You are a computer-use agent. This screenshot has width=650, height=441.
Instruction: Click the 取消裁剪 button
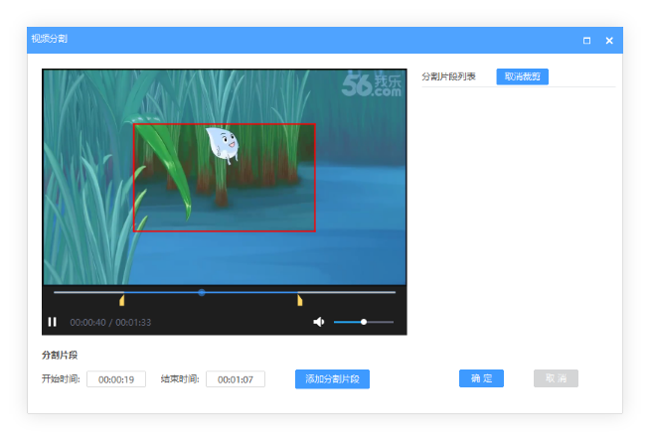click(523, 76)
